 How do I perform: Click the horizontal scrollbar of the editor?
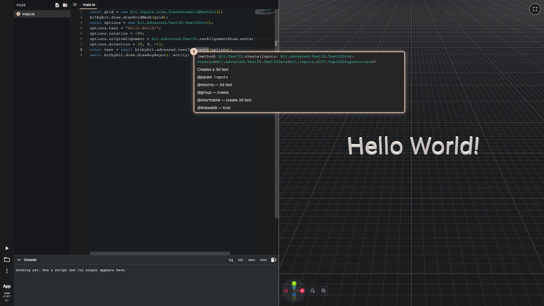160,253
